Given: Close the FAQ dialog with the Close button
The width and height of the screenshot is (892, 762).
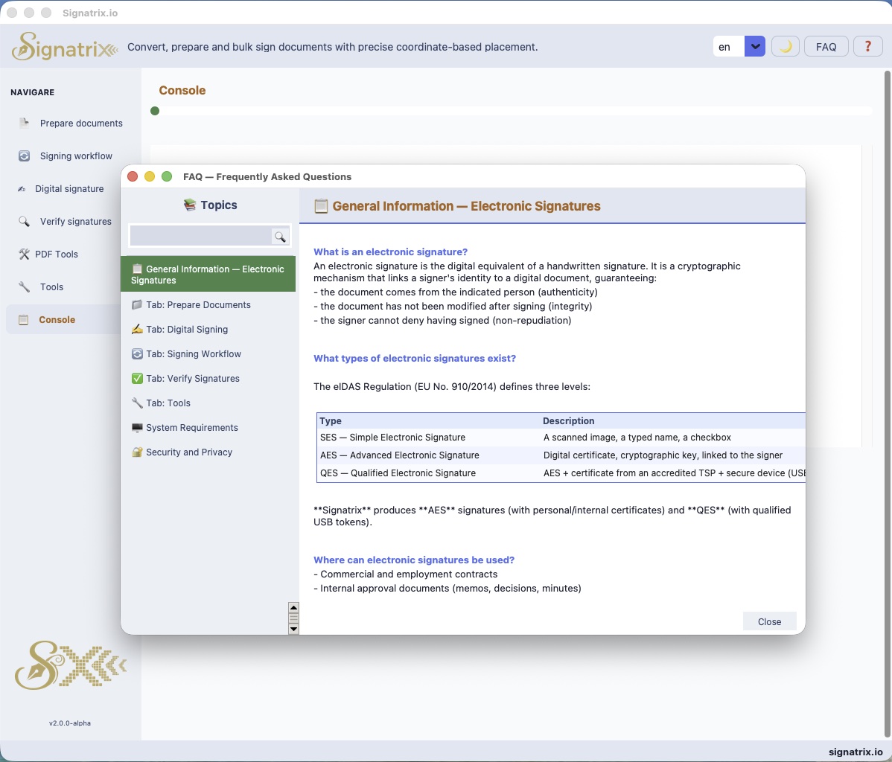Looking at the screenshot, I should [769, 621].
